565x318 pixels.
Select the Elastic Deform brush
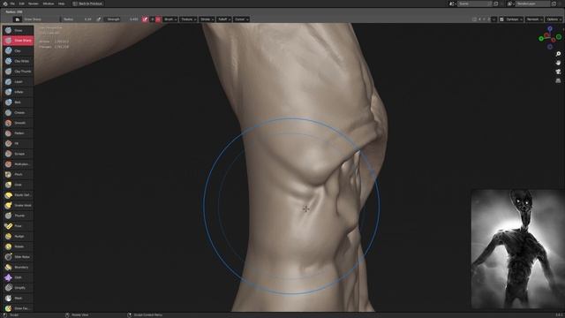pos(18,195)
